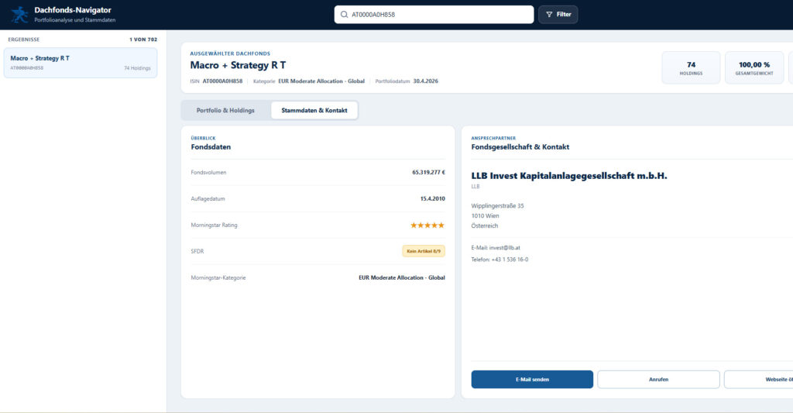Click the E-Mail invest@llb.at text
Viewport: 793px width, 413px height.
point(496,248)
